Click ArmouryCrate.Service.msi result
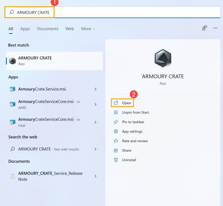This screenshot has height=206, width=223. click(x=54, y=89)
